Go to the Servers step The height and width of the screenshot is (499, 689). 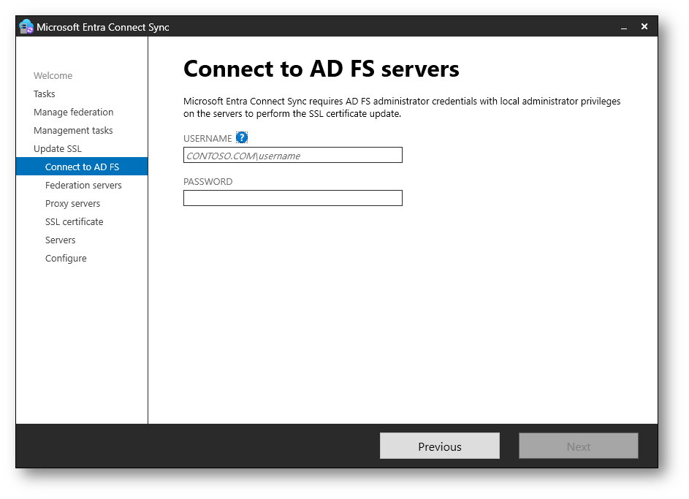click(60, 240)
